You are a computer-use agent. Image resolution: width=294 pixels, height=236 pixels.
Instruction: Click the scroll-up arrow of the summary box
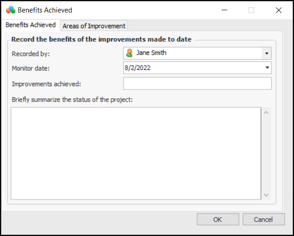point(266,112)
